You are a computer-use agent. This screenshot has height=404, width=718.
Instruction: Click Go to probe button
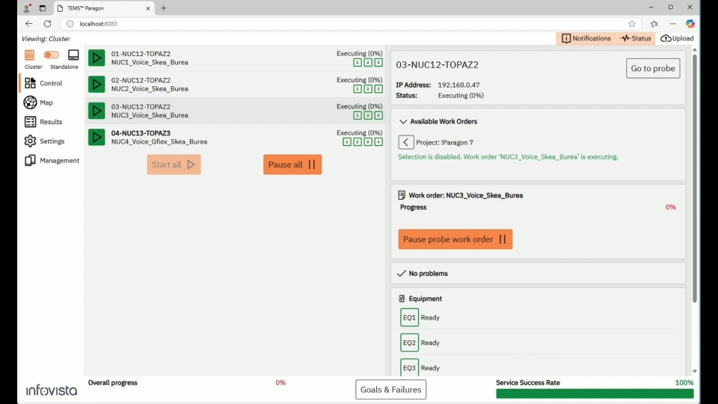pyautogui.click(x=653, y=68)
